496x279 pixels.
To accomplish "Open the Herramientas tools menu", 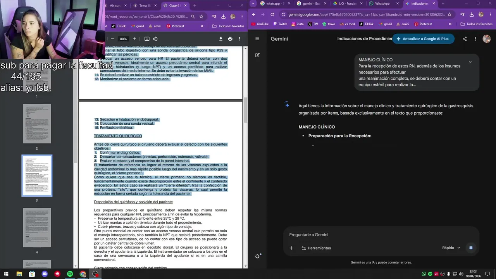I will (x=316, y=248).
